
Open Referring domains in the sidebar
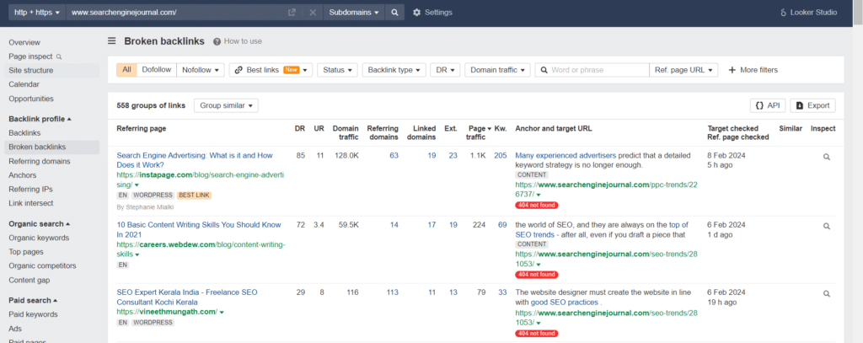[x=39, y=161]
